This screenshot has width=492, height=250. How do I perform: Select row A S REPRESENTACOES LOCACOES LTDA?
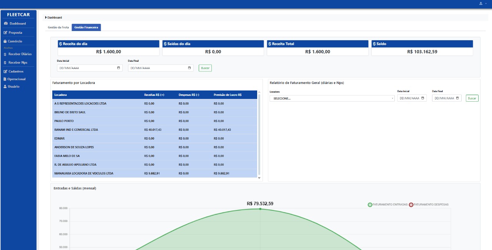[155, 104]
